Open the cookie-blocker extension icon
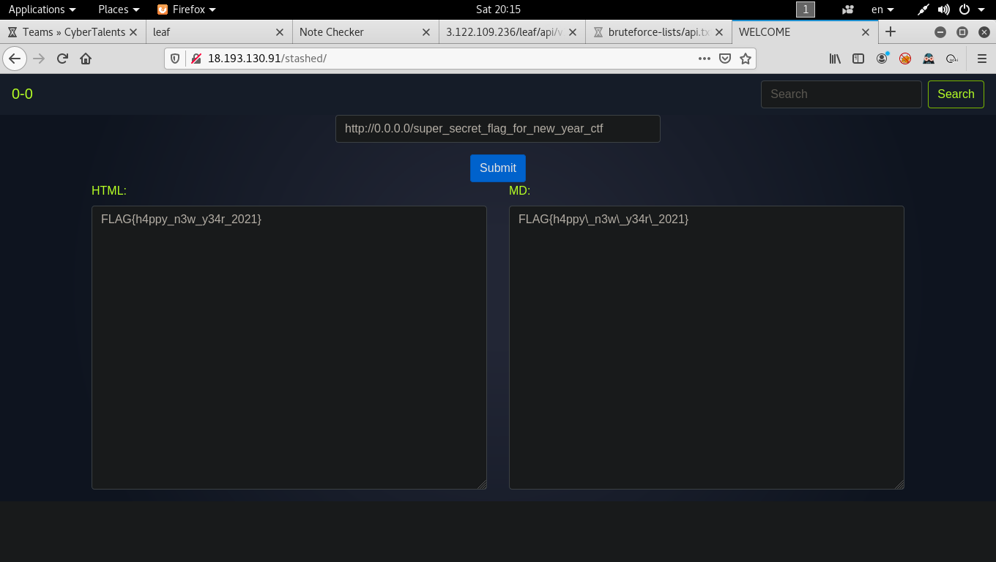This screenshot has height=562, width=996. [904, 59]
